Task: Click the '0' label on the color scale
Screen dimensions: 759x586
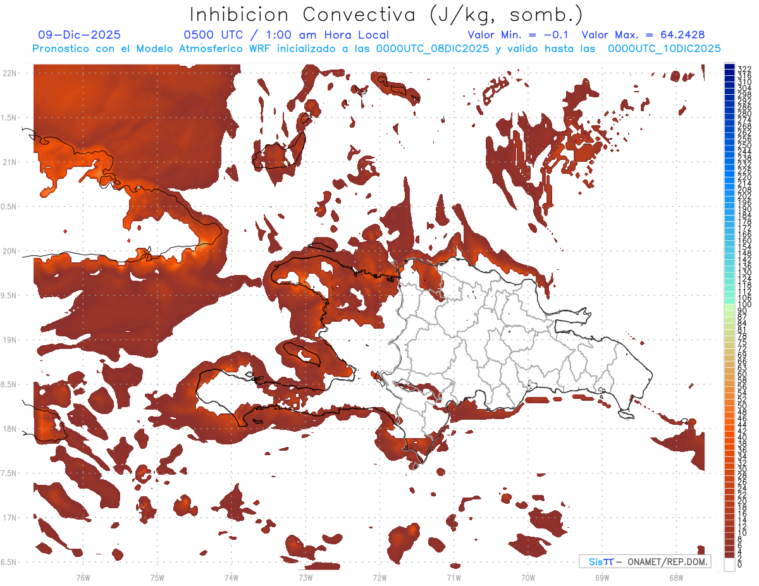Action: point(740,565)
